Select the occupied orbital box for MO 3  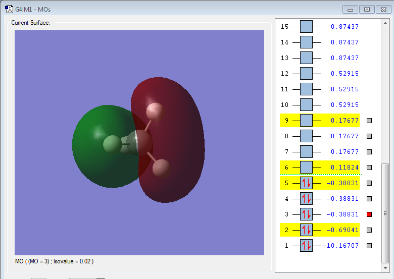point(306,214)
